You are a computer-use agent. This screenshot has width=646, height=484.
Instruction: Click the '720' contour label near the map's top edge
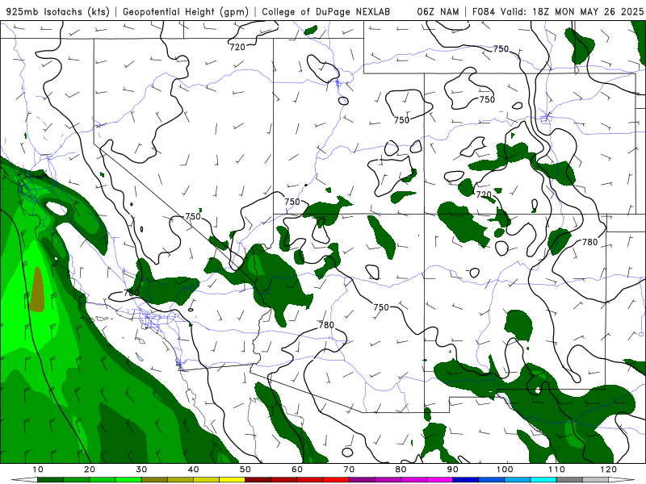(237, 48)
